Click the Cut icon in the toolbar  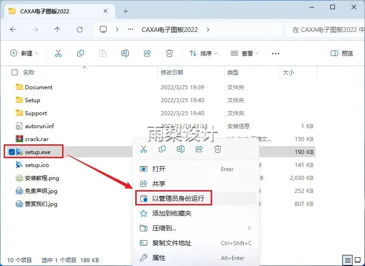click(58, 53)
